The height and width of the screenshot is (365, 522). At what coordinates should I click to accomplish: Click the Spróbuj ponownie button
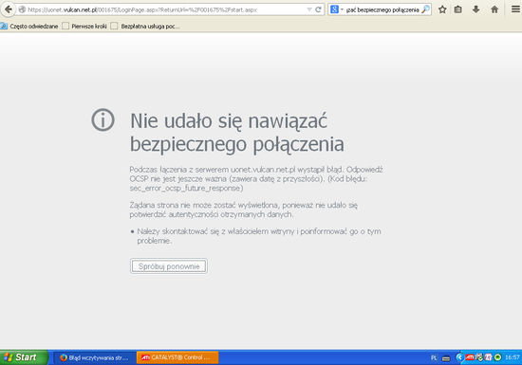click(x=169, y=266)
